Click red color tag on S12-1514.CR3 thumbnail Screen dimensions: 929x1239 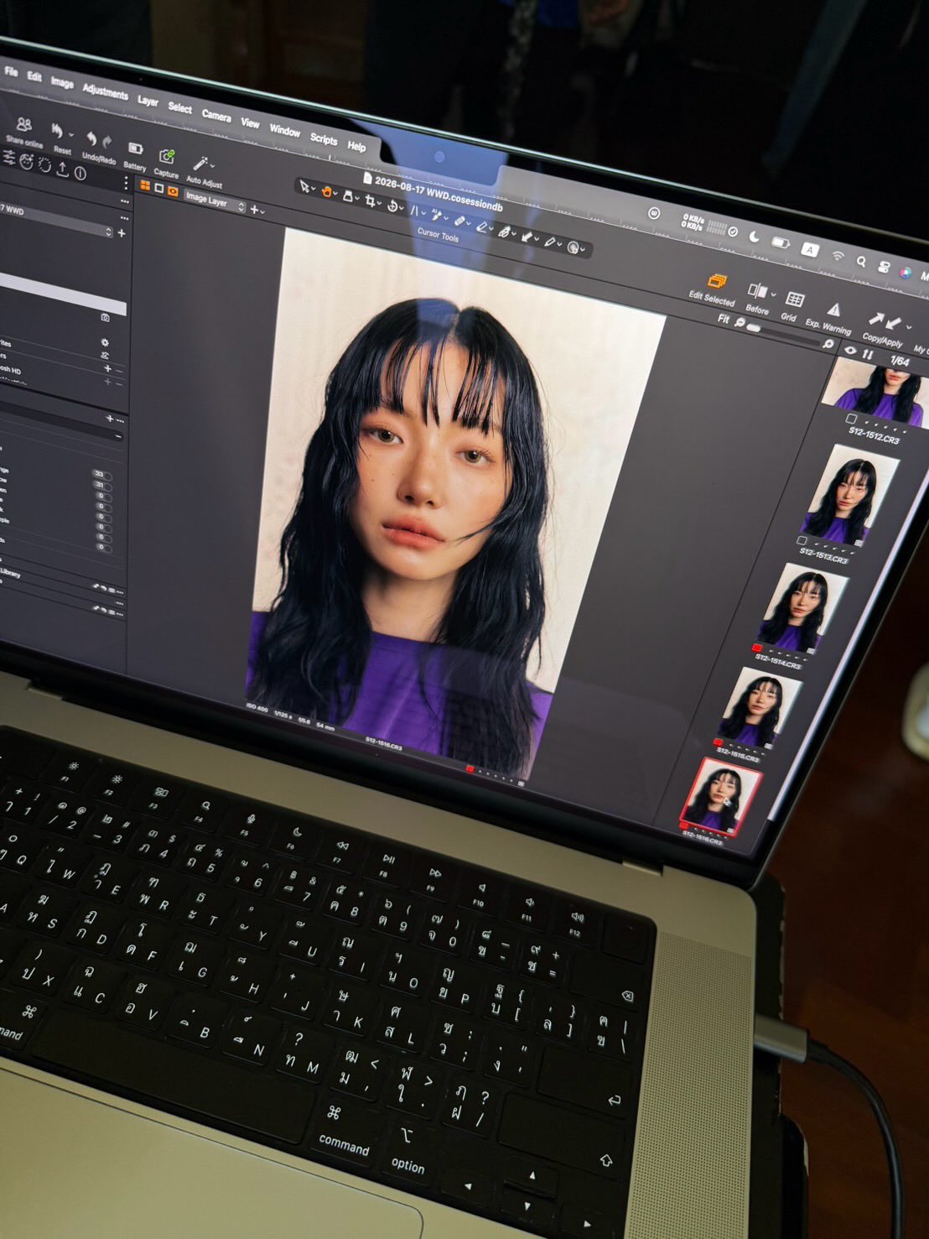[757, 648]
